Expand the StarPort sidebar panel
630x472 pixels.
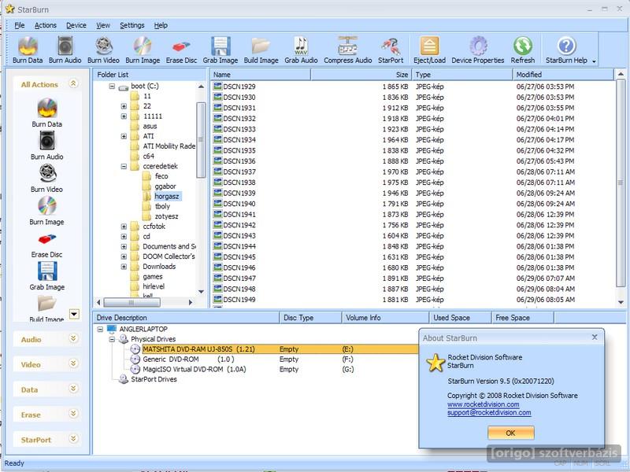[73, 439]
